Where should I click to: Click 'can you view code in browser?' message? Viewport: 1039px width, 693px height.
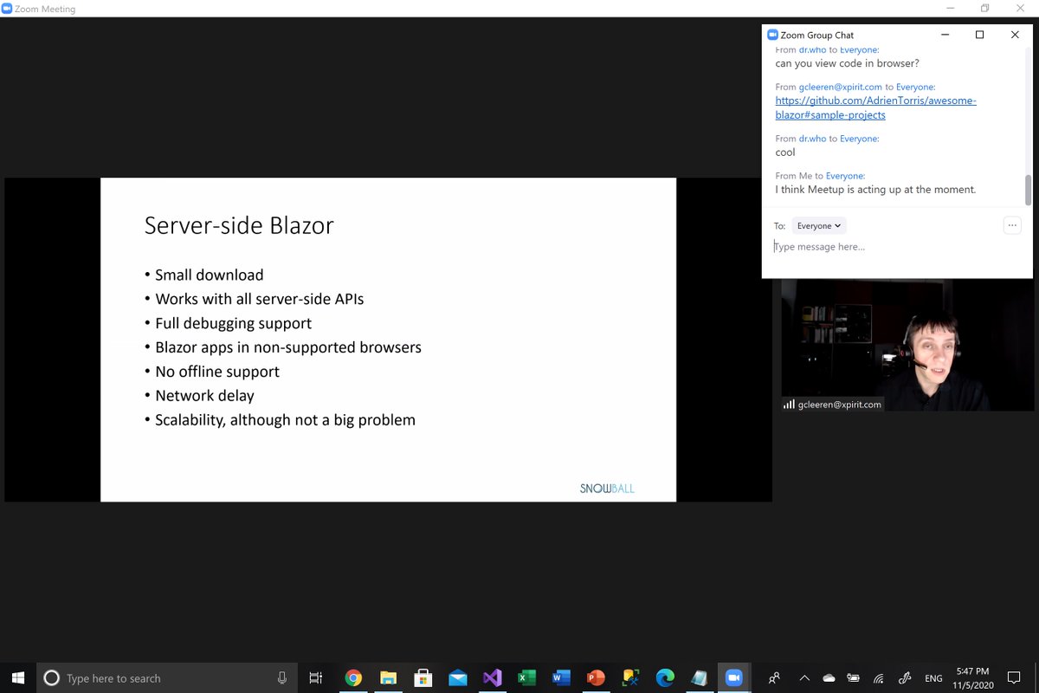tap(847, 63)
